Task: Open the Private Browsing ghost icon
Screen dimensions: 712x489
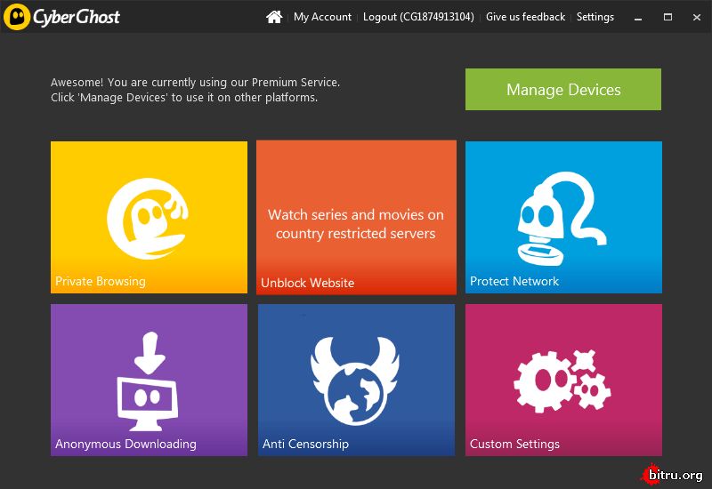Action: tap(148, 219)
